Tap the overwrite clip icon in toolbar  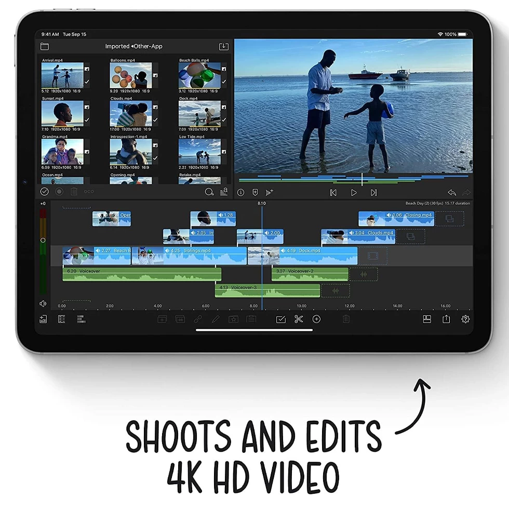(180, 319)
